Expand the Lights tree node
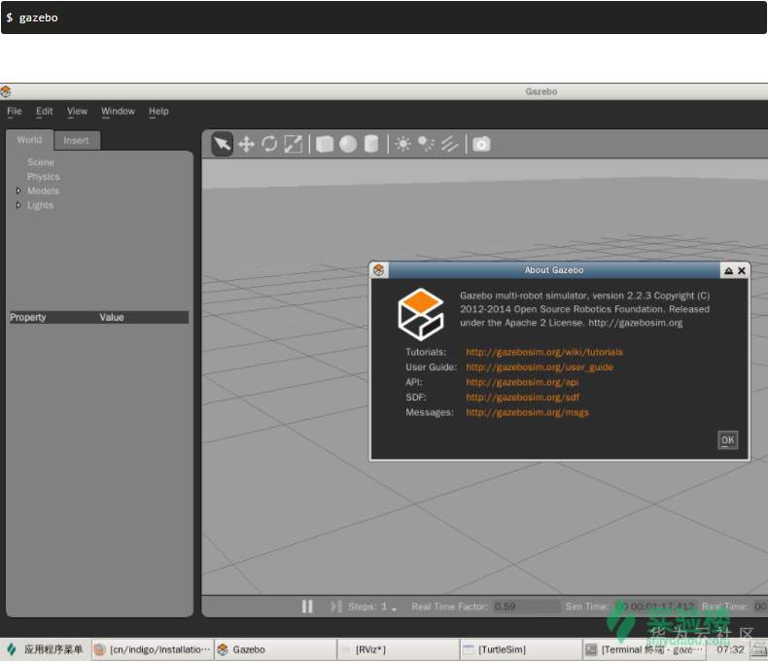Screen dimensions: 768x664 pyautogui.click(x=18, y=205)
